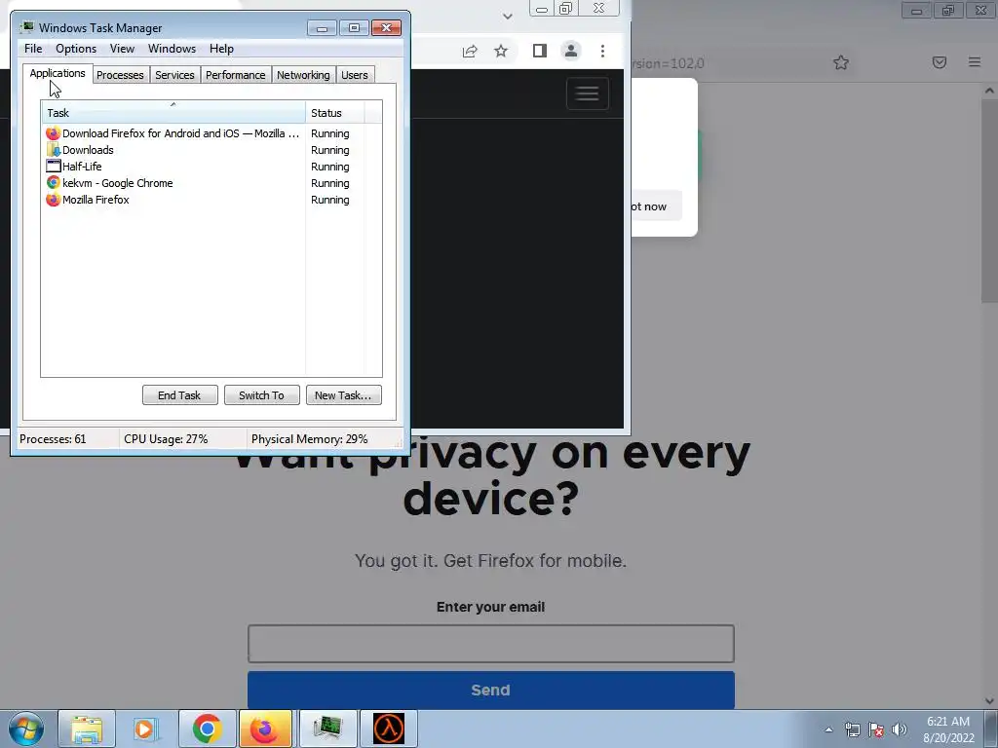Sort the list by Status column header
998x748 pixels.
click(x=335, y=113)
